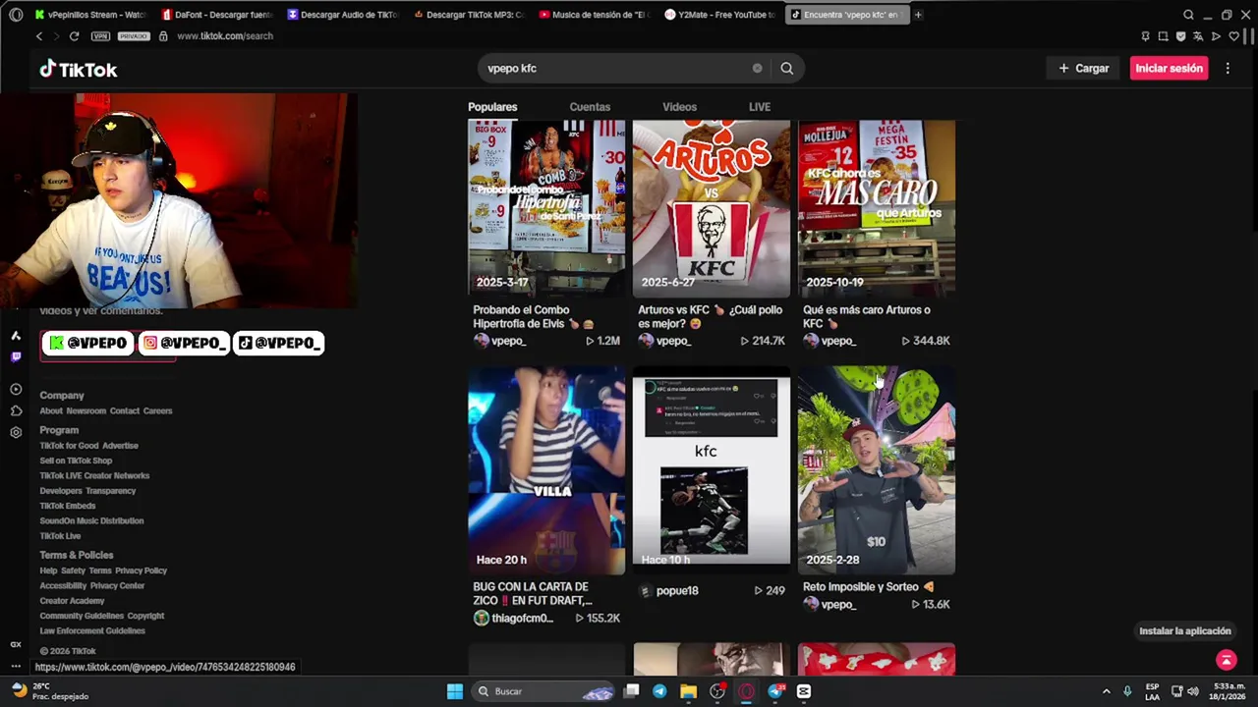Click the ESP LAA language indicator
Image resolution: width=1258 pixels, height=707 pixels.
pos(1152,691)
